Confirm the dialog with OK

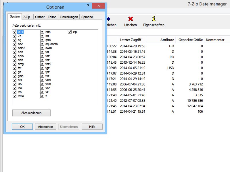[x=22, y=127]
